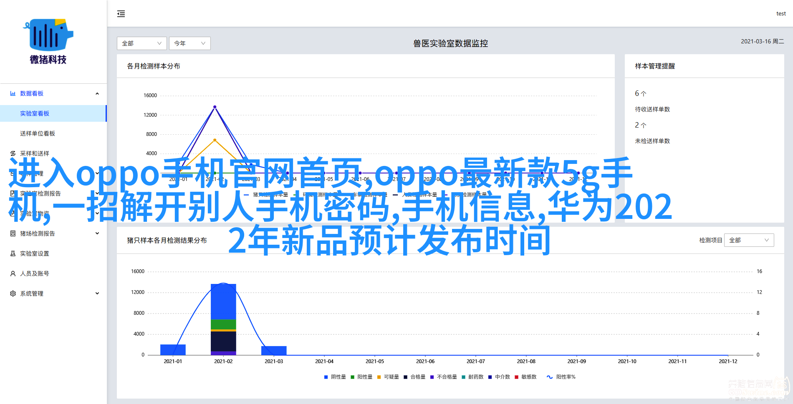This screenshot has width=793, height=404.
Task: Click the 2021-03-16 周二 date text
Action: [763, 41]
